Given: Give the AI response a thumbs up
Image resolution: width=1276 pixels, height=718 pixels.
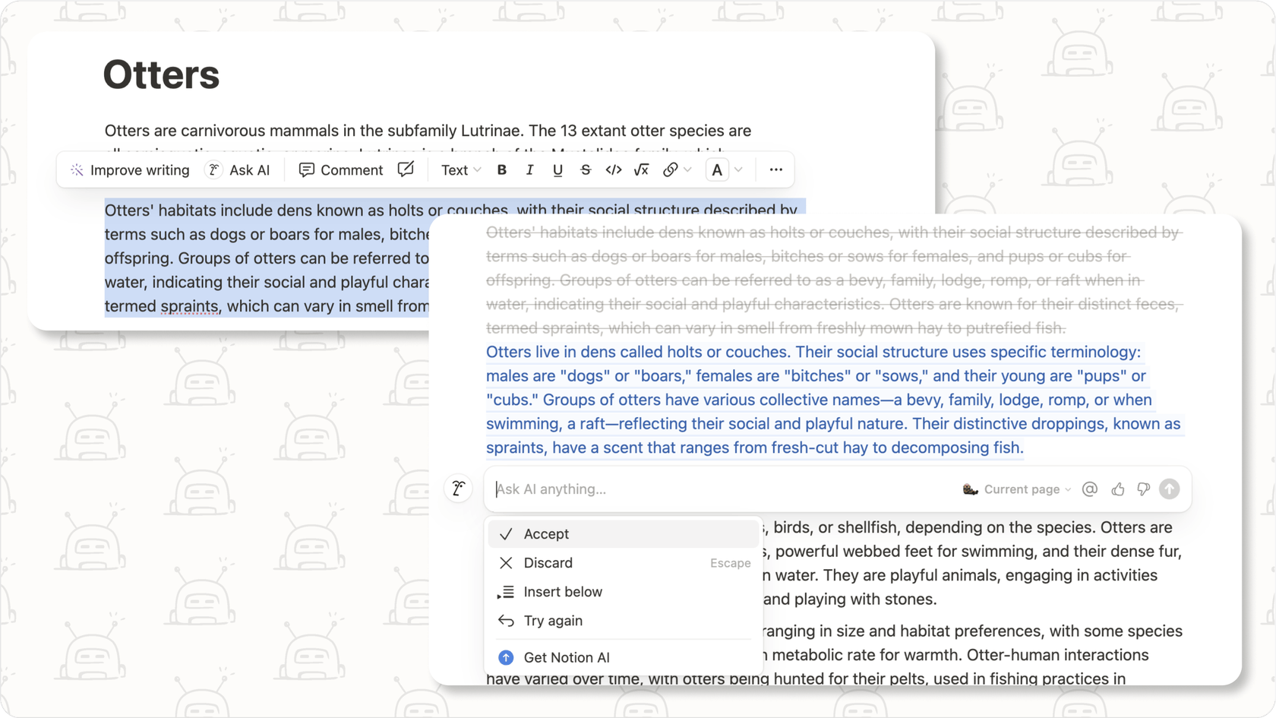Looking at the screenshot, I should pyautogui.click(x=1117, y=489).
